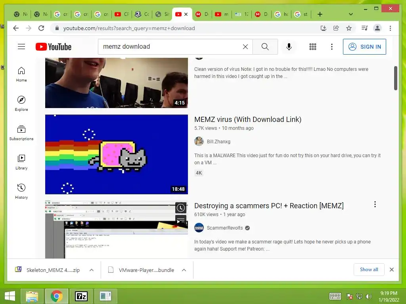Image resolution: width=406 pixels, height=304 pixels.
Task: Expand options for Skeleton_MEMZ zip download
Action: (x=92, y=270)
